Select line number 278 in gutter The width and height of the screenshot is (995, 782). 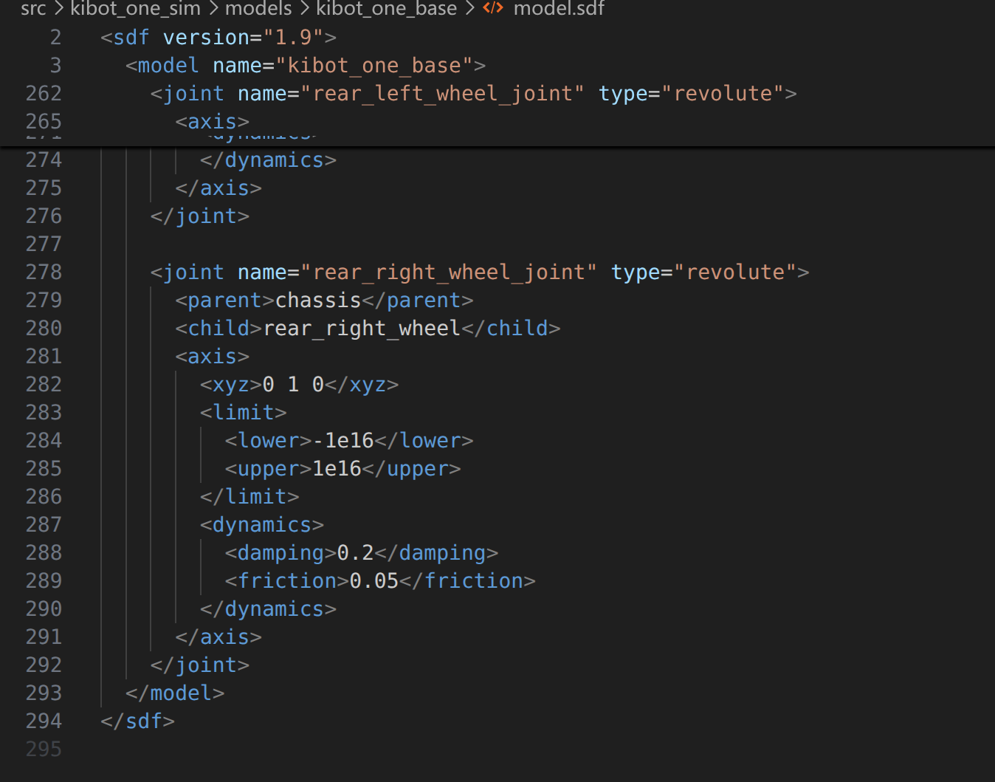tap(44, 272)
